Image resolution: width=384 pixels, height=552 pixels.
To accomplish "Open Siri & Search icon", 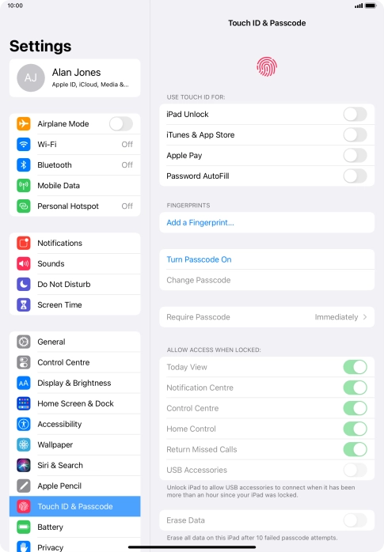I will coord(24,465).
